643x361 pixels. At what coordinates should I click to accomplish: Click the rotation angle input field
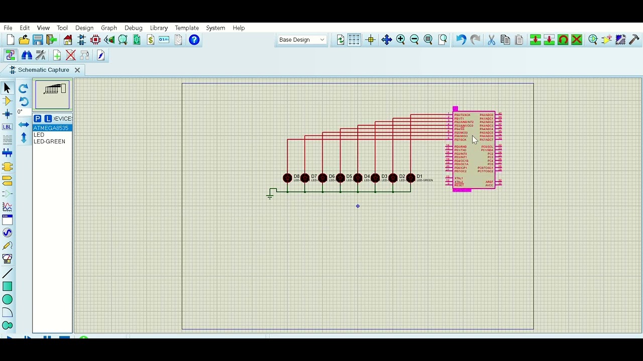tap(24, 112)
